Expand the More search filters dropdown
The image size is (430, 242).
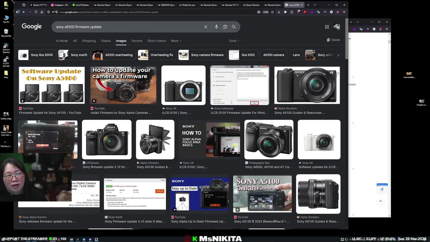(176, 41)
